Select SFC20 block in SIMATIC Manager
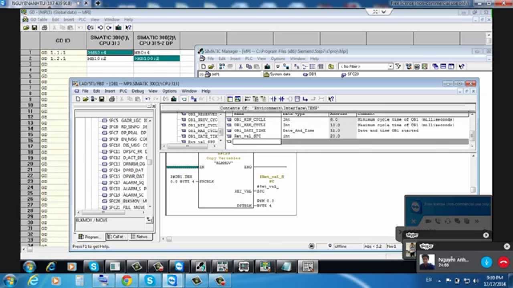The width and height of the screenshot is (513, 288). (350, 74)
